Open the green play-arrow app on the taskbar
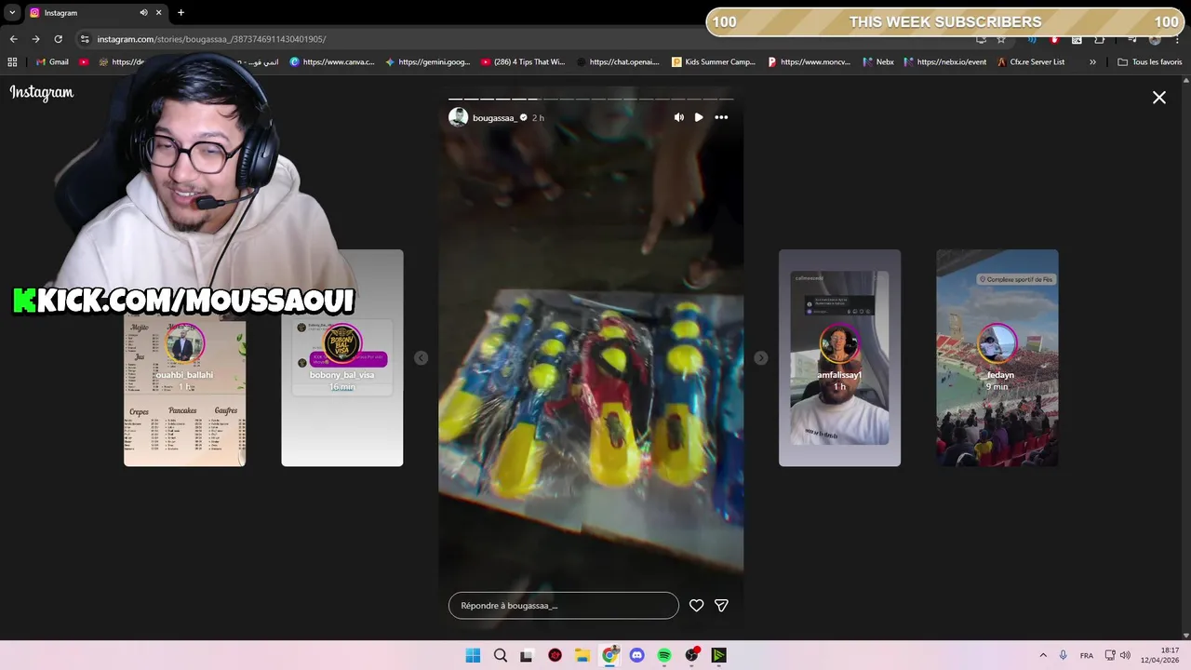The image size is (1191, 670). coord(719,655)
